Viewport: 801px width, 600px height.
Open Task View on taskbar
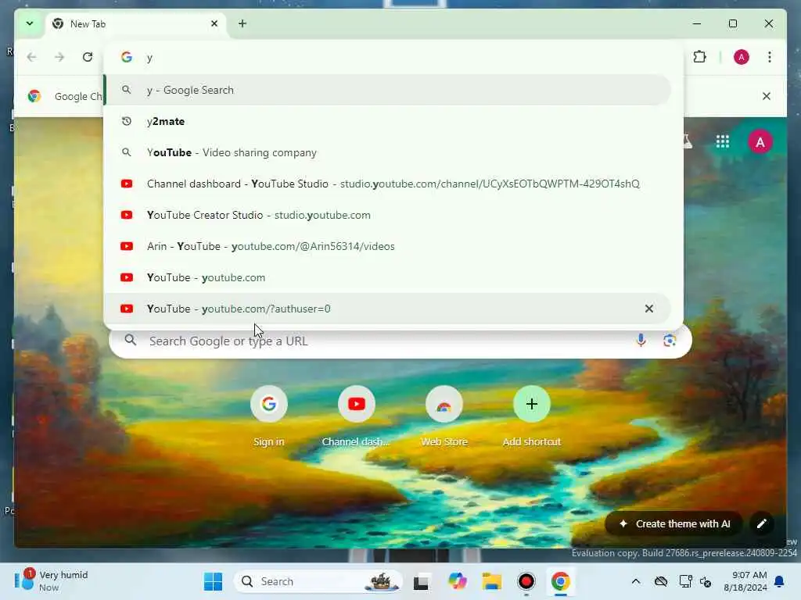click(422, 581)
